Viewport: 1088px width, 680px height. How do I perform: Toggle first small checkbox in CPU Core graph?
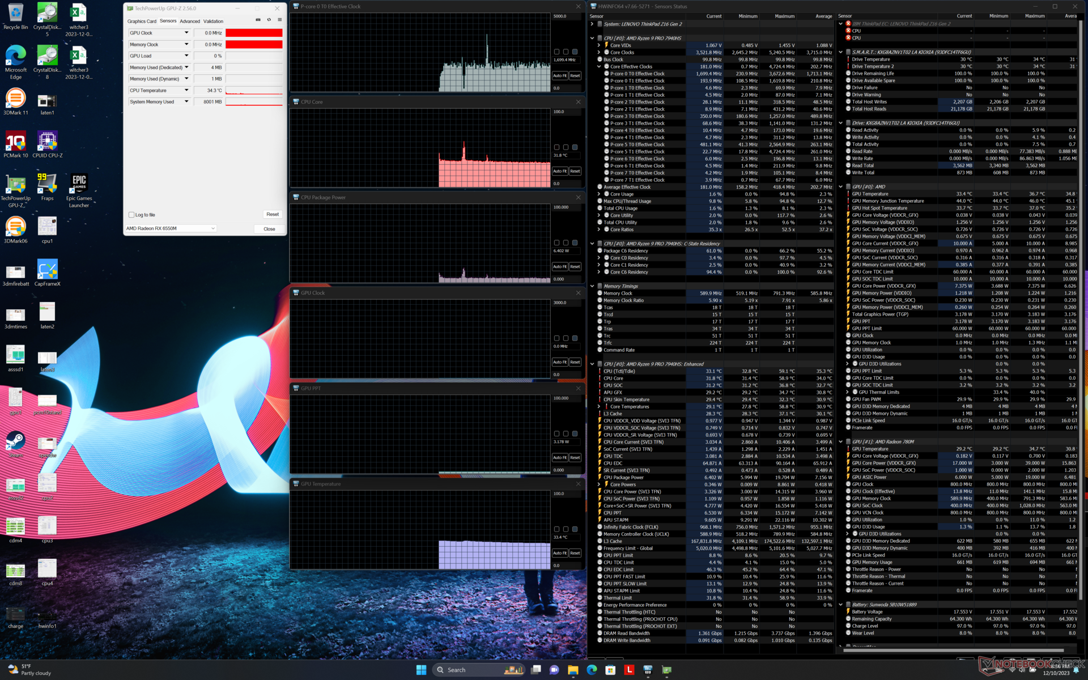[x=556, y=147]
